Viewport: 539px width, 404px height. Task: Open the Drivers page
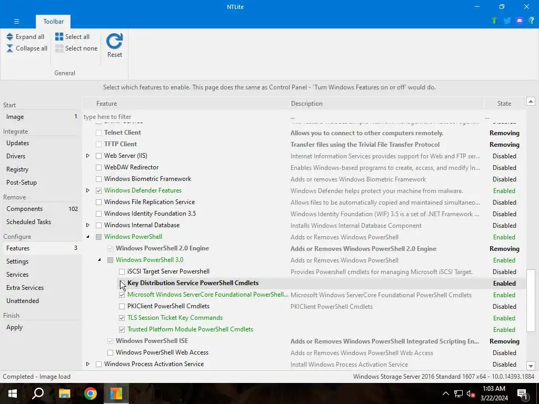coord(41,156)
